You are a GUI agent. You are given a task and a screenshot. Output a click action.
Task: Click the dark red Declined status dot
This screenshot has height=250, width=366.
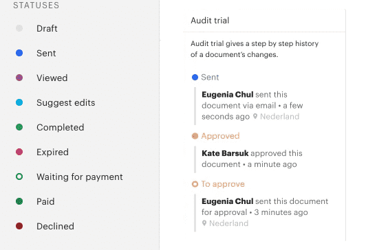[19, 226]
